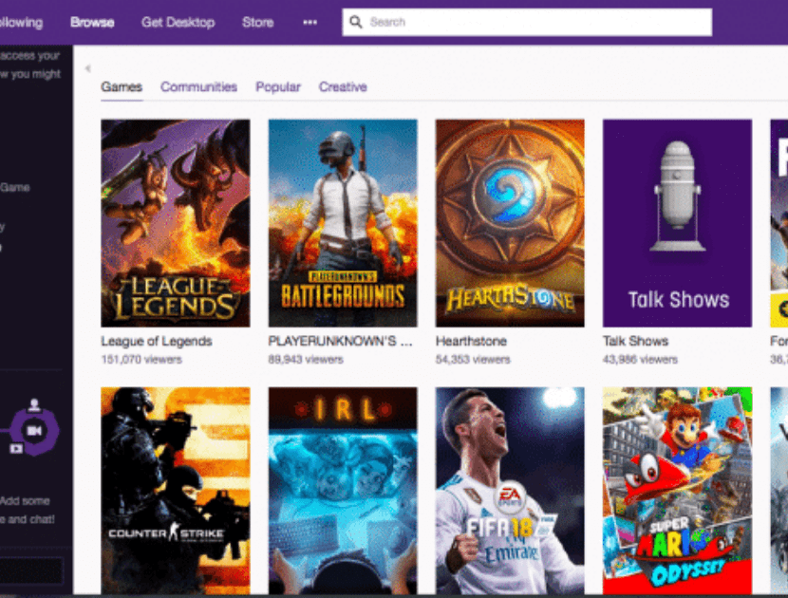Open the three-dot more menu

click(310, 22)
